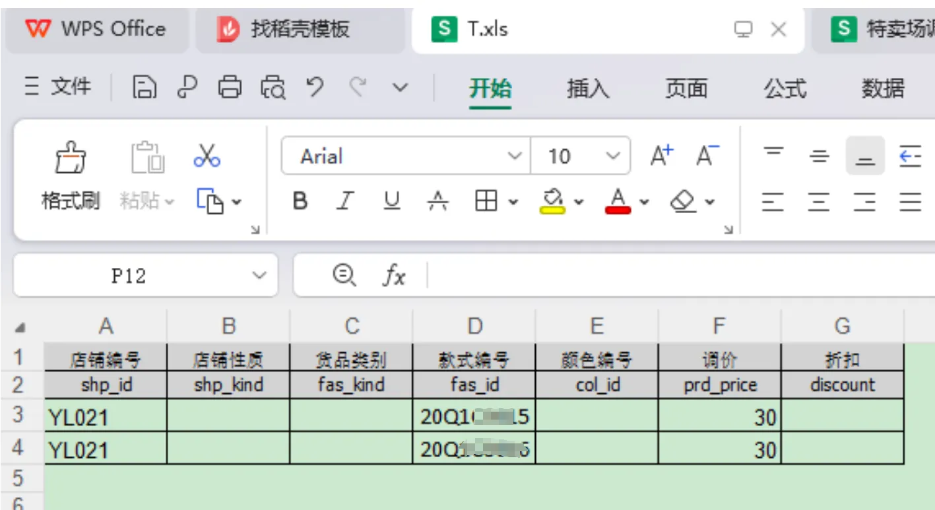
Task: Open the 文件 menu
Action: [58, 87]
